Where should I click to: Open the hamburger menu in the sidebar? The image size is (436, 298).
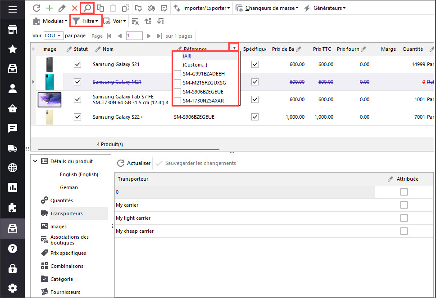(13, 9)
